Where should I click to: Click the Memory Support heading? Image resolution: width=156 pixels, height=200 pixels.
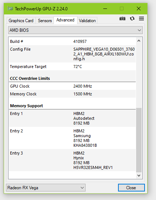click(x=27, y=106)
